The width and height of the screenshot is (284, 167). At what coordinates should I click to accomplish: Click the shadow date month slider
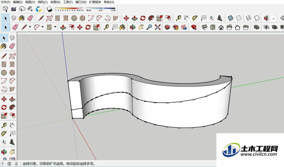point(69,9)
